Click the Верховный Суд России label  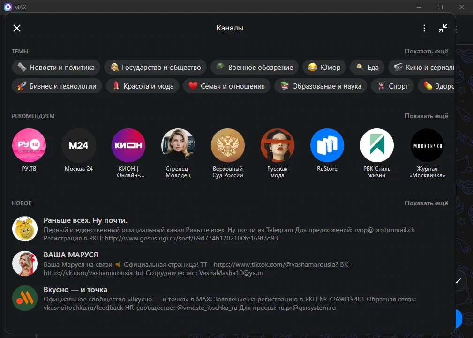pos(228,172)
